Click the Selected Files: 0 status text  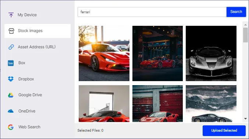tap(90, 131)
